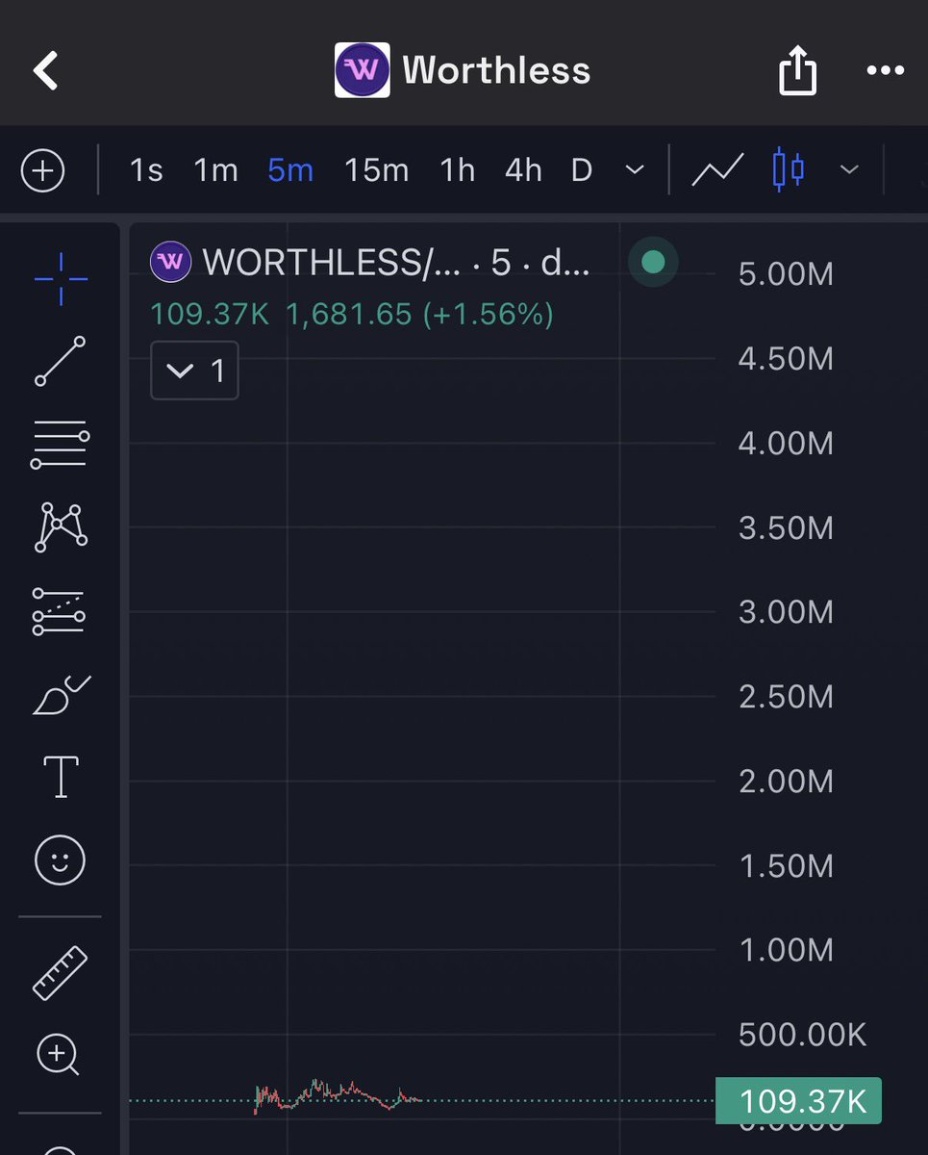Image resolution: width=928 pixels, height=1155 pixels.
Task: Expand the chart type dropdown chevron
Action: [x=849, y=170]
